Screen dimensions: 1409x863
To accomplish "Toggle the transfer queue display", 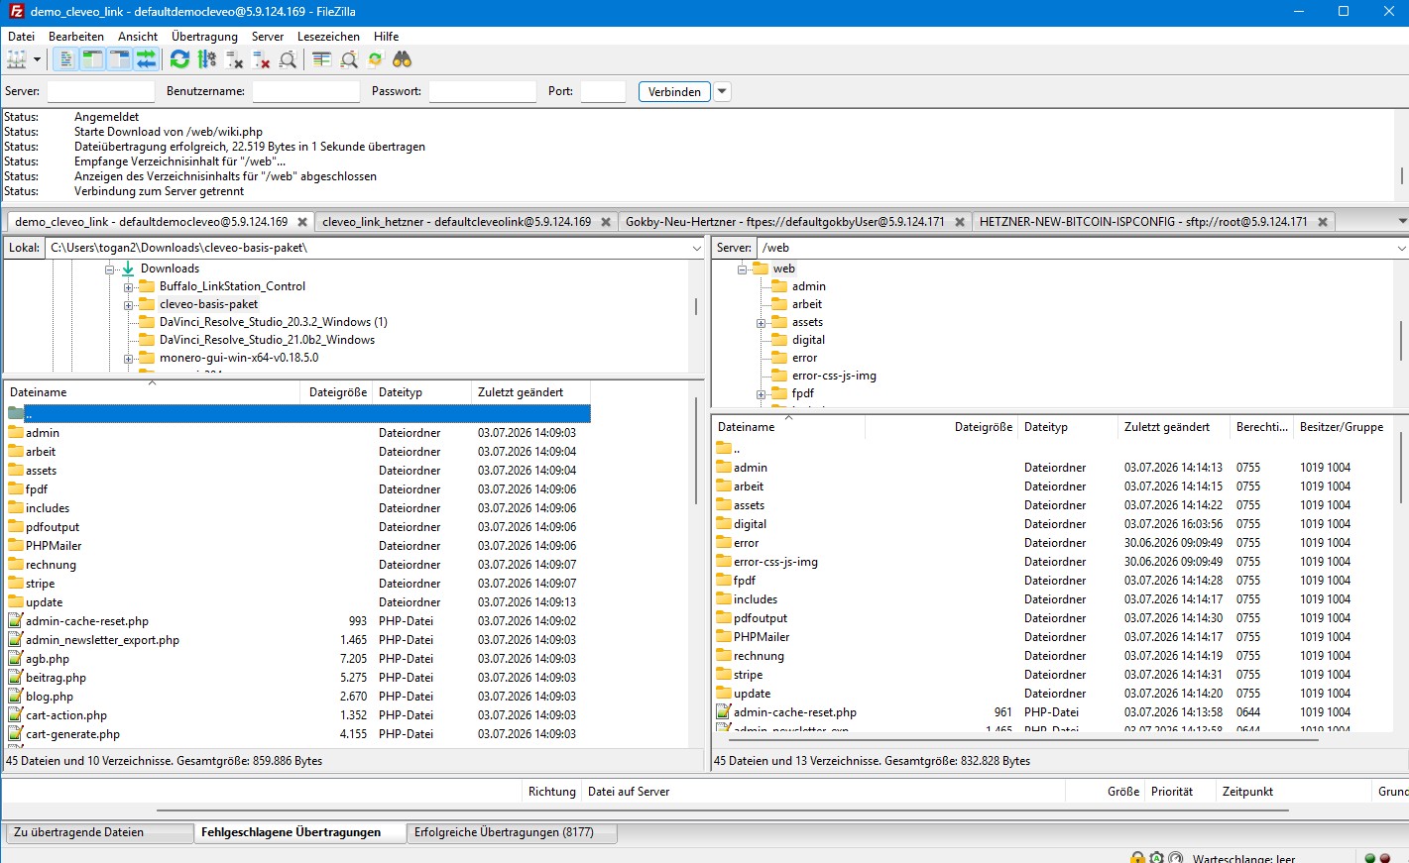I will 146,59.
